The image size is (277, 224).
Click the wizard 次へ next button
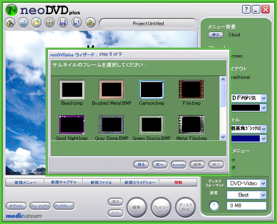[x=160, y=165]
